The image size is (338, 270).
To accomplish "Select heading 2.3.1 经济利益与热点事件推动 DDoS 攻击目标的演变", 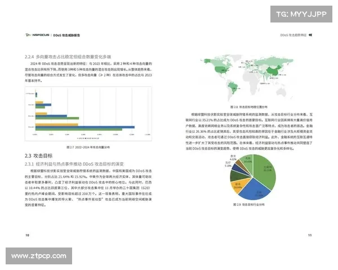I will [74, 164].
